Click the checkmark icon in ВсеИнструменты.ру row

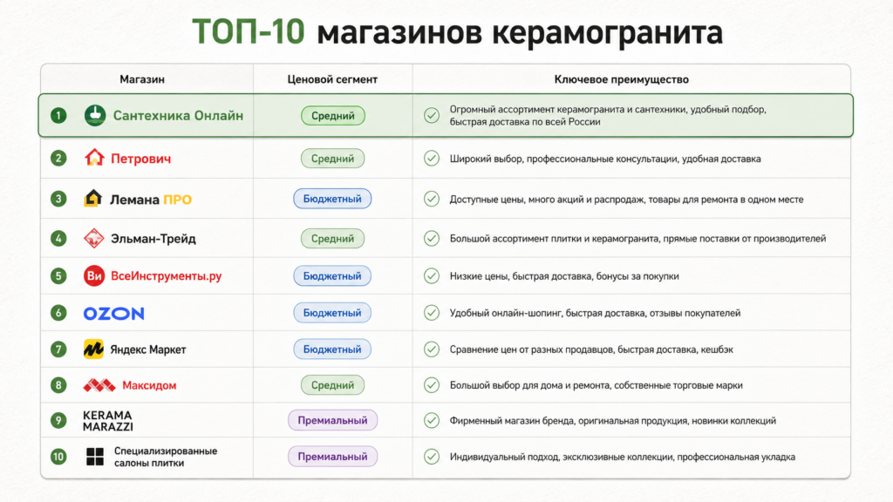coord(432,276)
